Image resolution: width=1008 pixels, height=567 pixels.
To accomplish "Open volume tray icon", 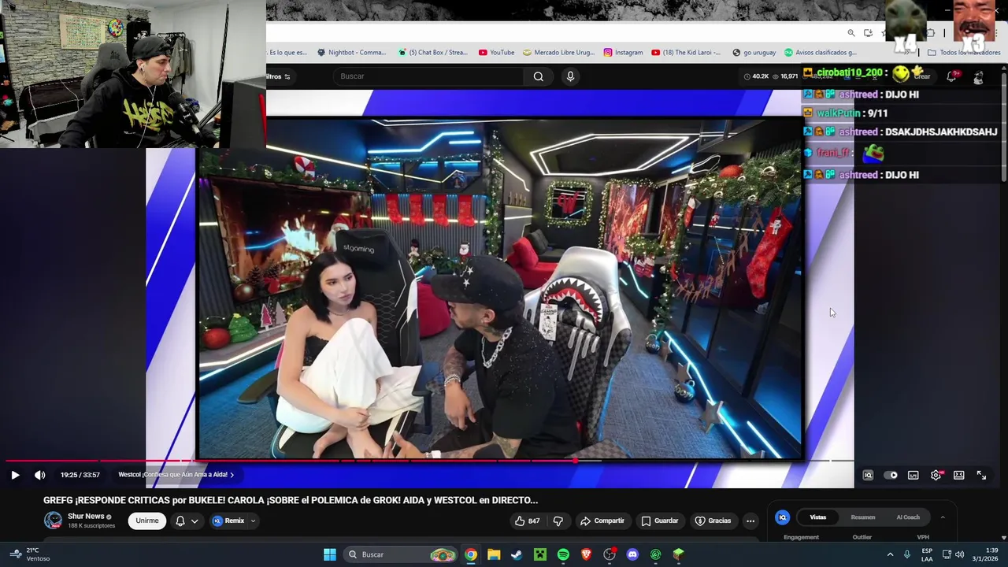I will coord(959,554).
